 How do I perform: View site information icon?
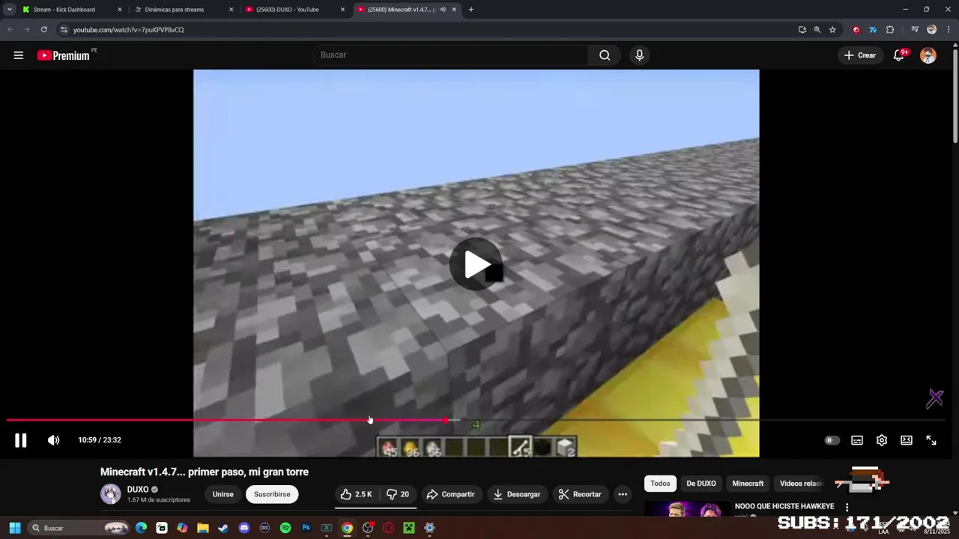pyautogui.click(x=64, y=30)
